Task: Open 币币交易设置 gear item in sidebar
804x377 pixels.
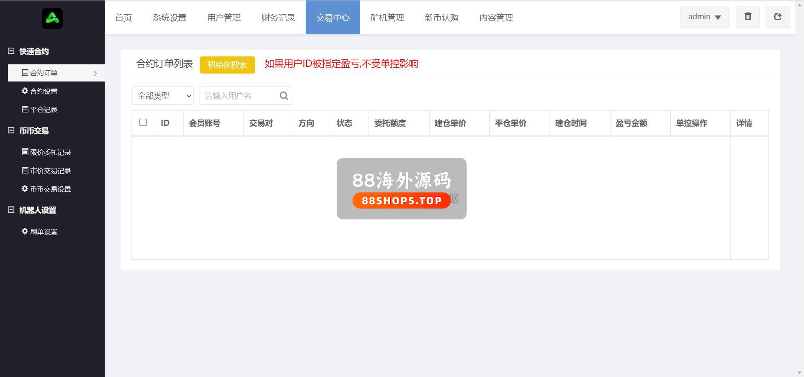Action: pos(46,189)
